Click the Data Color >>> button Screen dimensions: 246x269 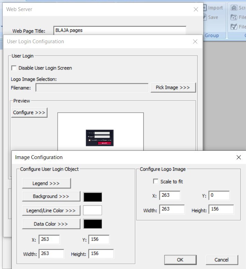(x=51, y=224)
